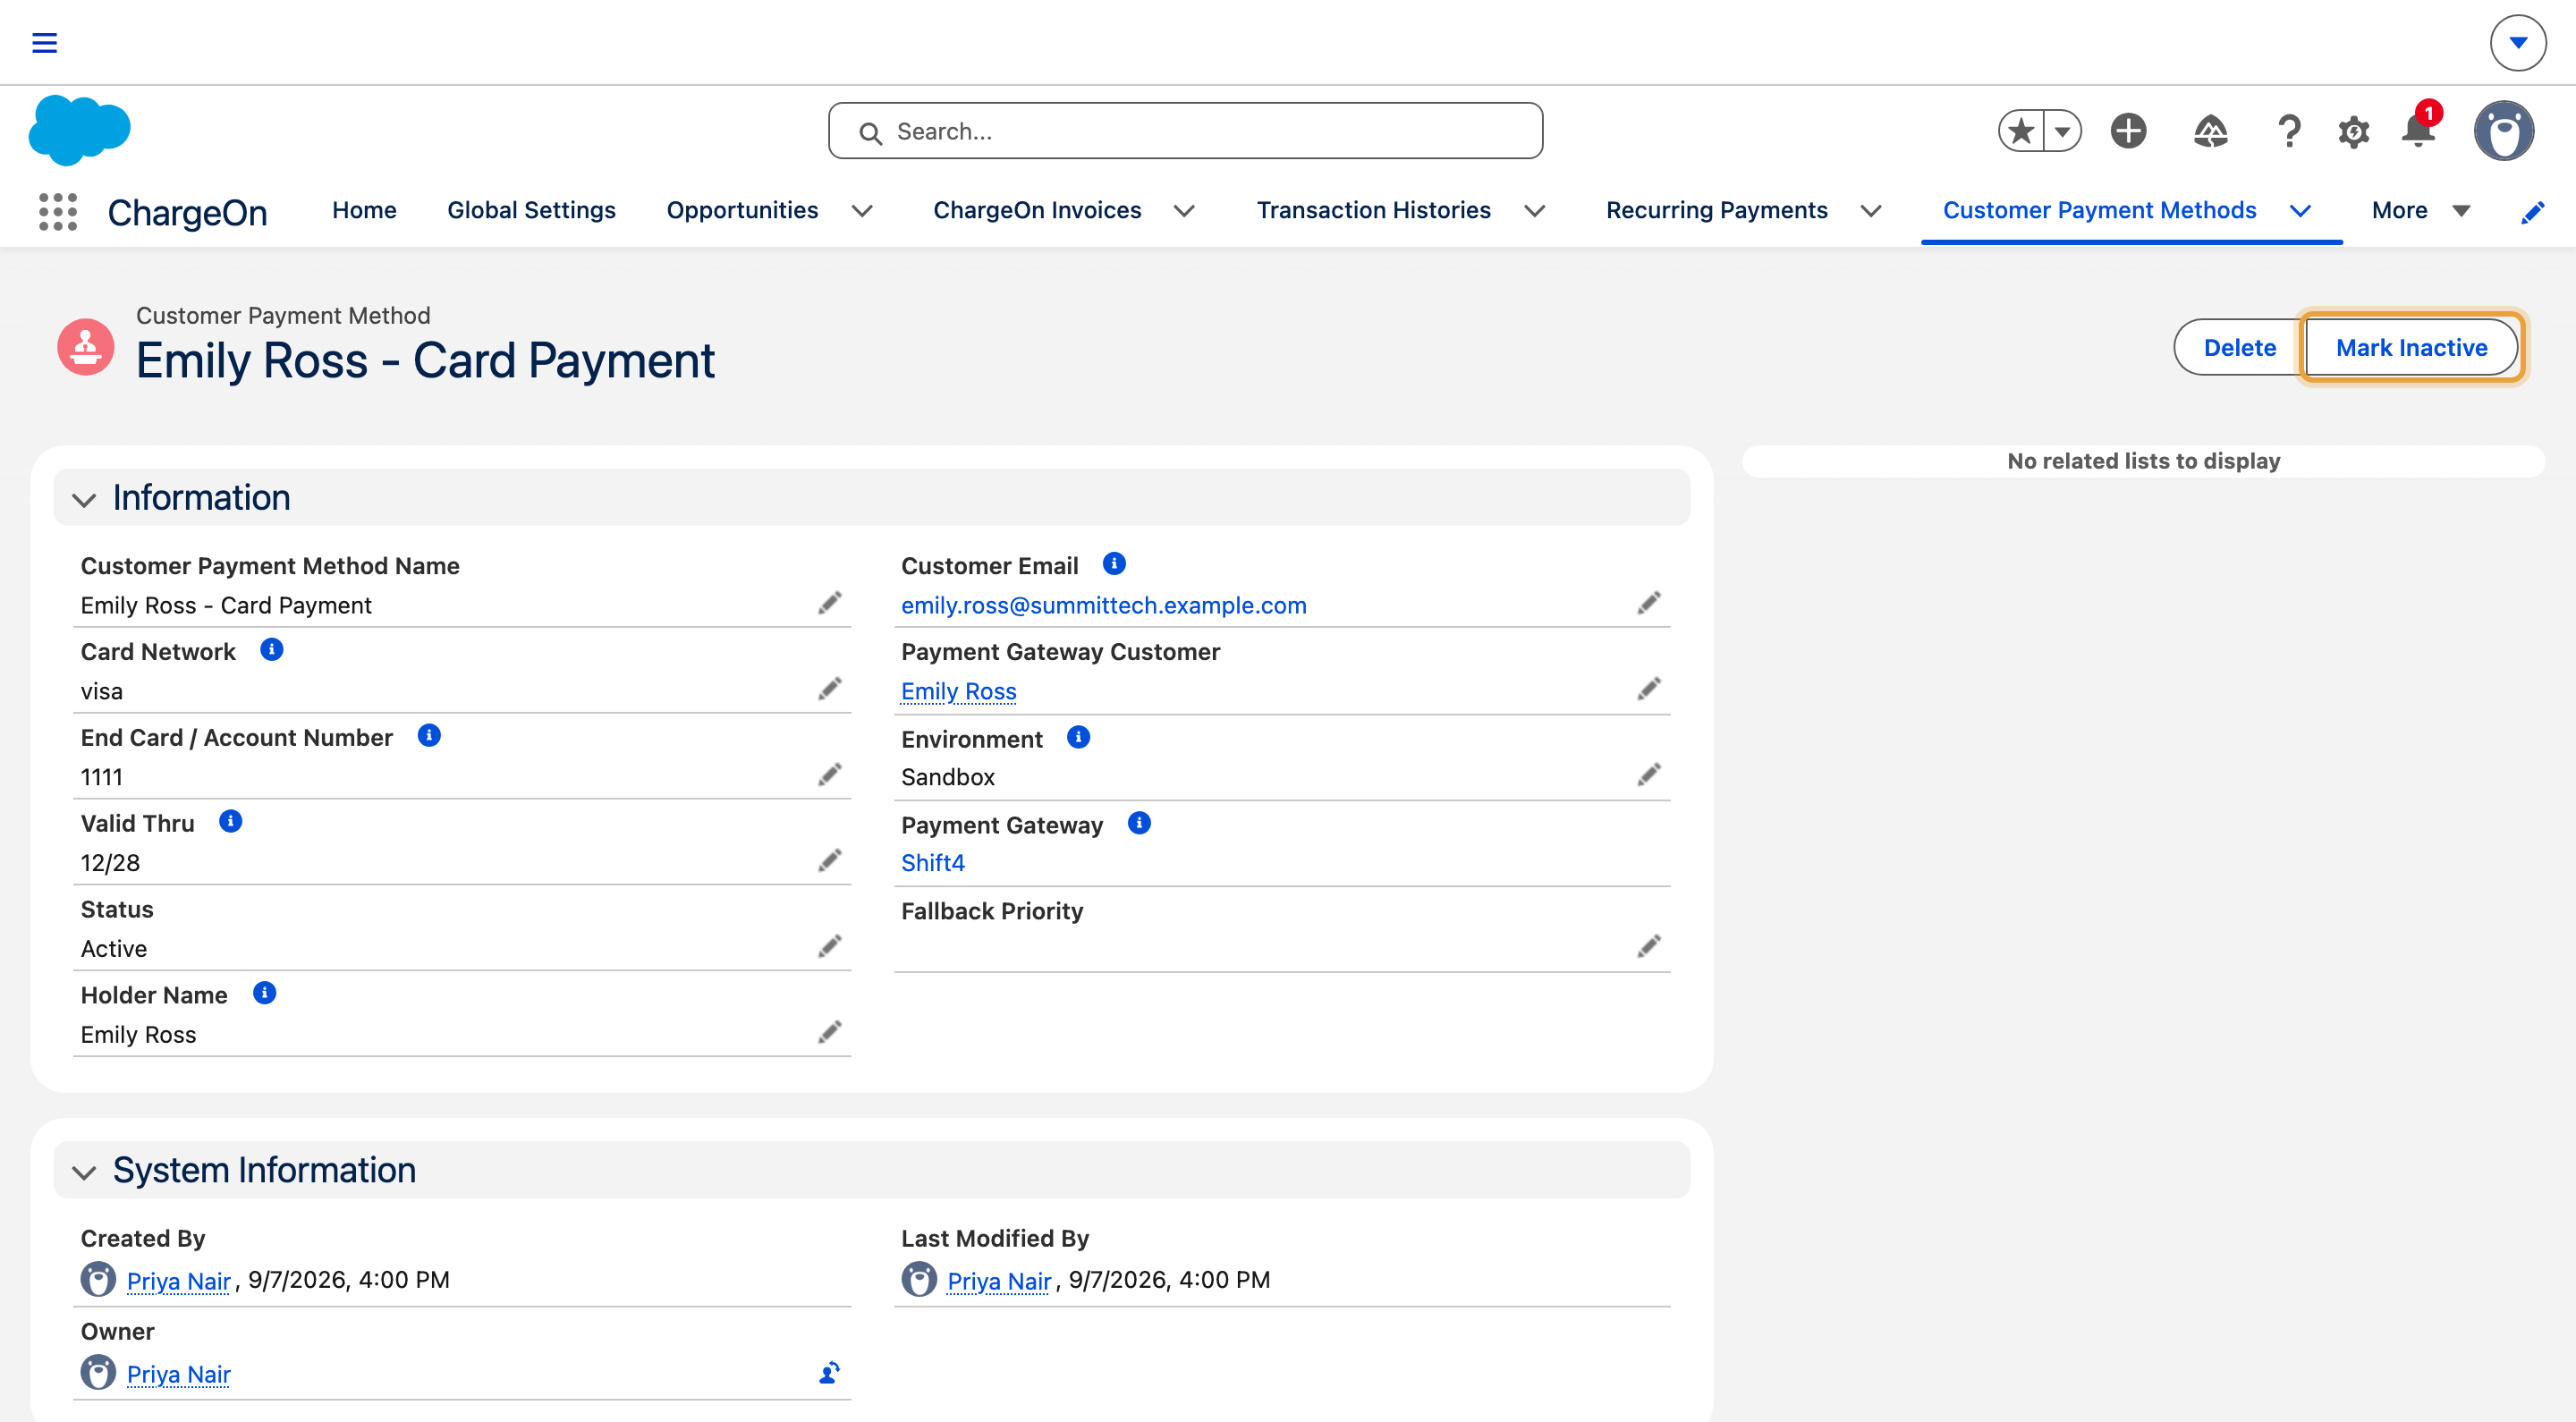Open the Favorites list dropdown arrow
2576x1422 pixels.
tap(2062, 131)
